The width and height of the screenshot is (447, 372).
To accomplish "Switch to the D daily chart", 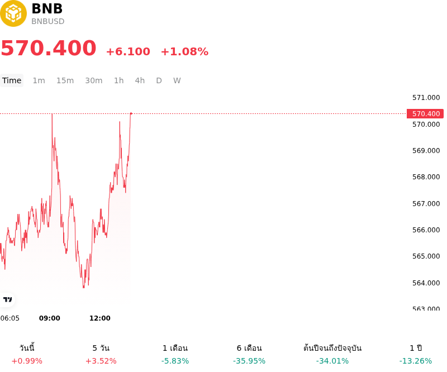I will tap(159, 80).
